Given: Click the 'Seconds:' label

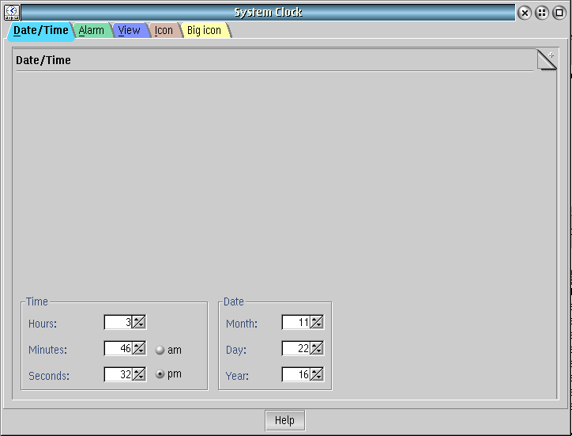Looking at the screenshot, I should 49,376.
